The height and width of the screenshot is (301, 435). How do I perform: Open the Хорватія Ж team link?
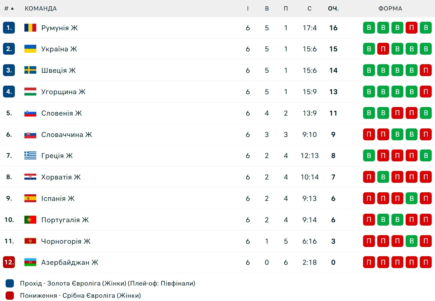[x=61, y=177]
